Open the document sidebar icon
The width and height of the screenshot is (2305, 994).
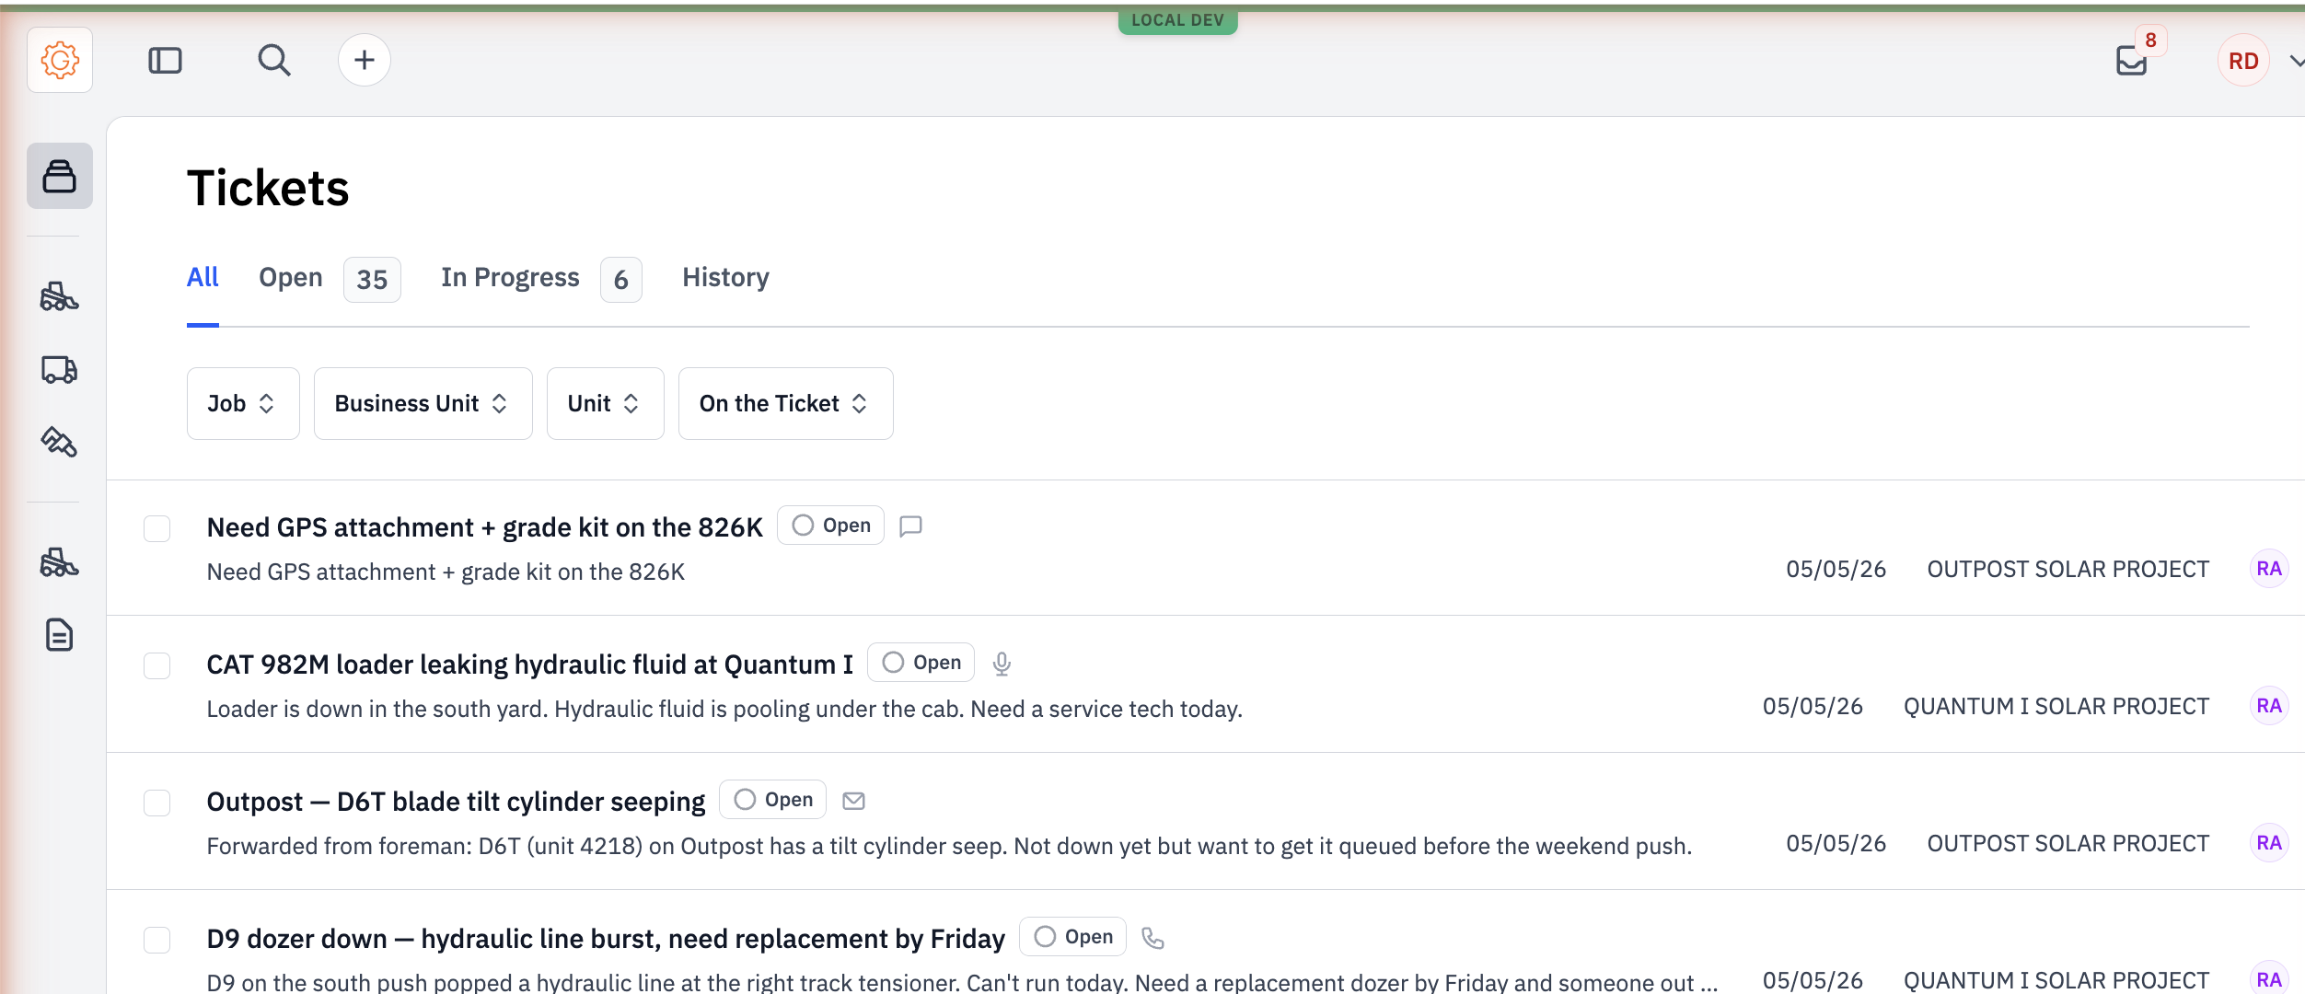(60, 635)
